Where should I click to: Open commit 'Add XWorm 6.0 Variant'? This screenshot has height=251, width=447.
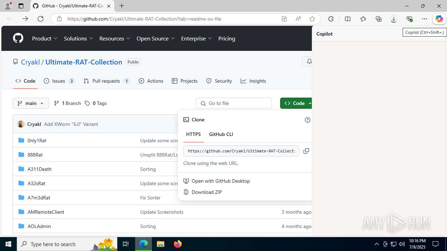(71, 124)
